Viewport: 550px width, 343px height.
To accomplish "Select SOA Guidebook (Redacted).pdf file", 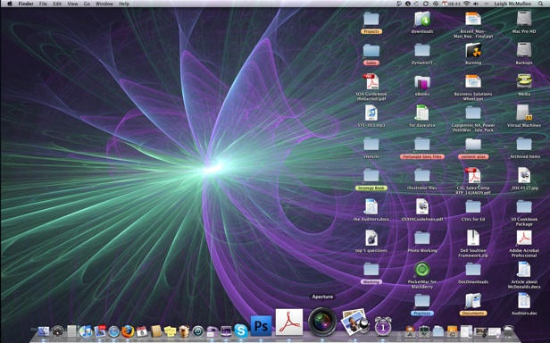I will 371,81.
